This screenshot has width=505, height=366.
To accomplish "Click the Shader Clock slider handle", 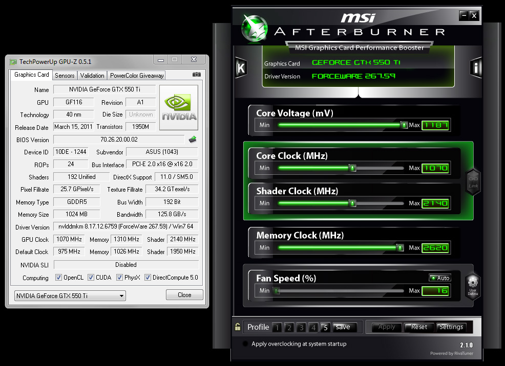I will 352,203.
